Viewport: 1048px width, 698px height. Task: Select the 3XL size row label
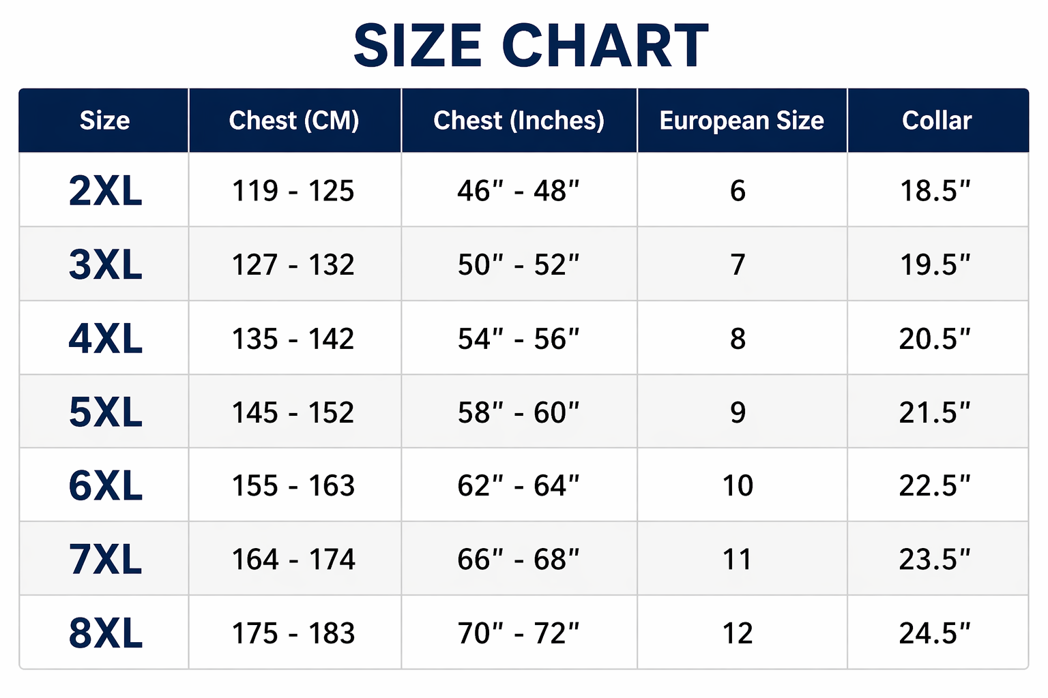[x=106, y=264]
